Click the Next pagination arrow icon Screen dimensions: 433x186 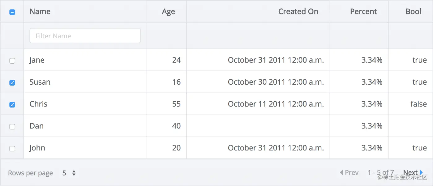[x=421, y=172]
